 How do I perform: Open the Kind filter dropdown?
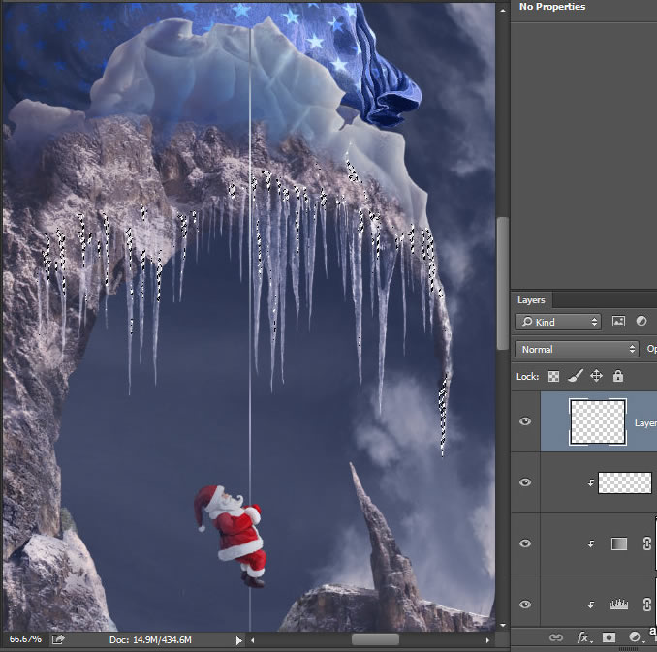click(x=558, y=322)
